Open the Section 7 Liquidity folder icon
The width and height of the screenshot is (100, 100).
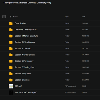click(11, 74)
